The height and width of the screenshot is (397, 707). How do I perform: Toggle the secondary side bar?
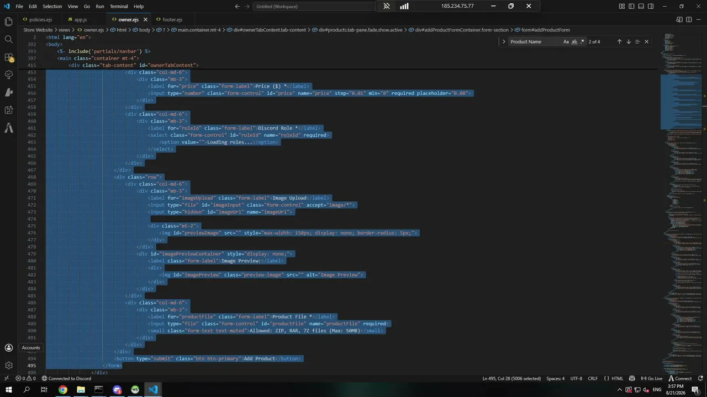tap(651, 7)
